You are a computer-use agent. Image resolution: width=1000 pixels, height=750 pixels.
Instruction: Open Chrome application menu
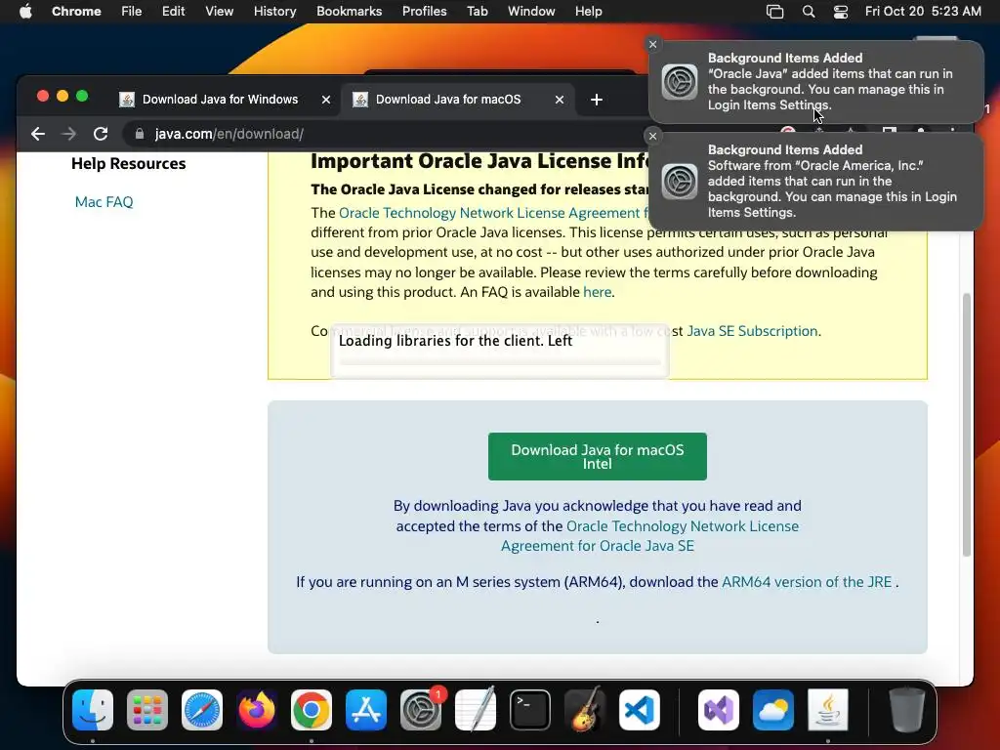(x=76, y=12)
